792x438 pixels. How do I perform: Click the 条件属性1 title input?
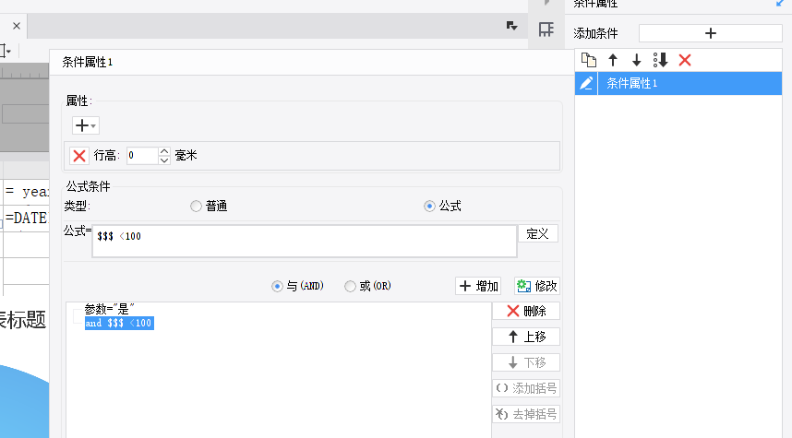pos(312,62)
